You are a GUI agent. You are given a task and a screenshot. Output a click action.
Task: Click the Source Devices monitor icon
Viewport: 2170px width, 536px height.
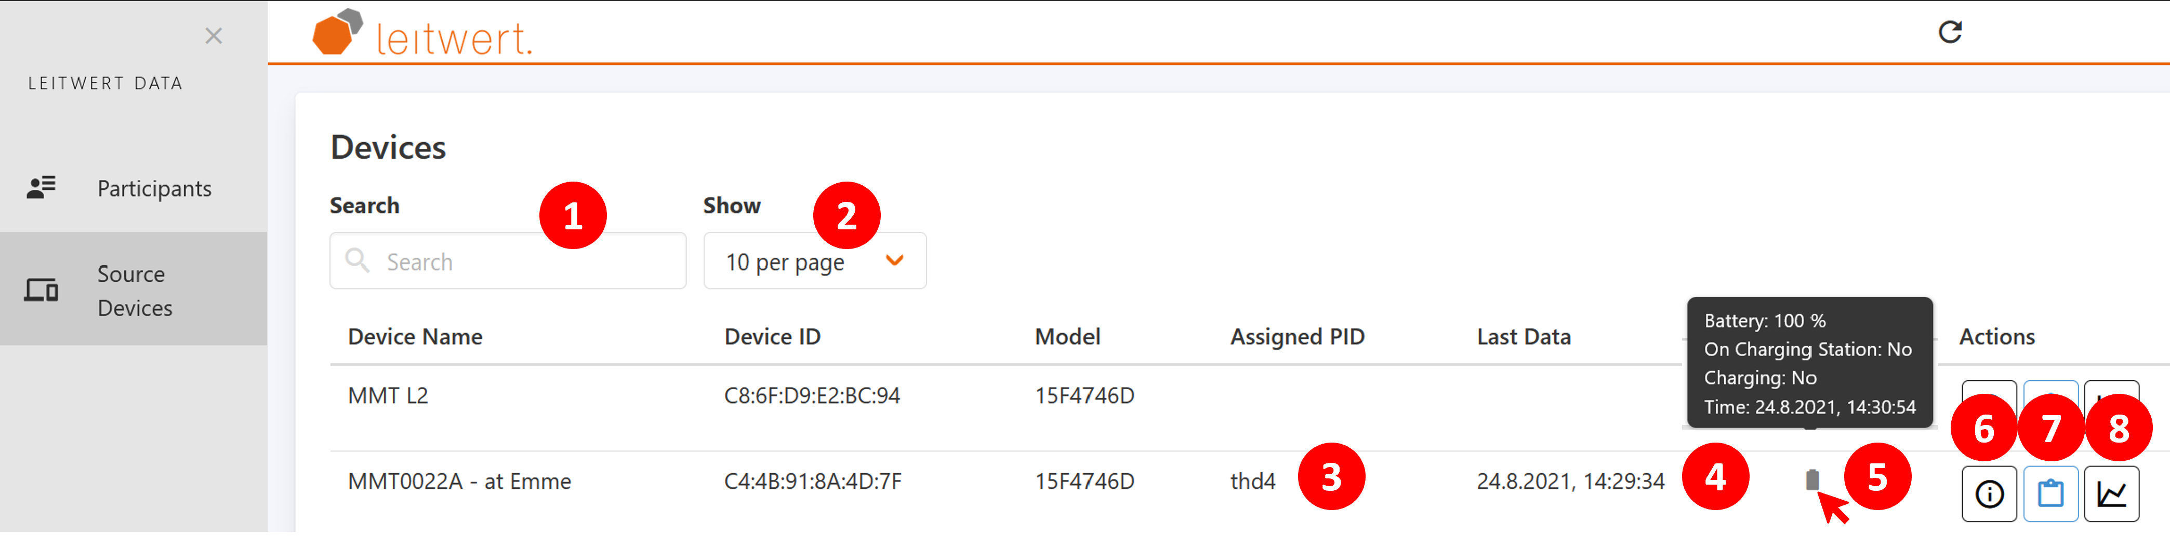[41, 290]
